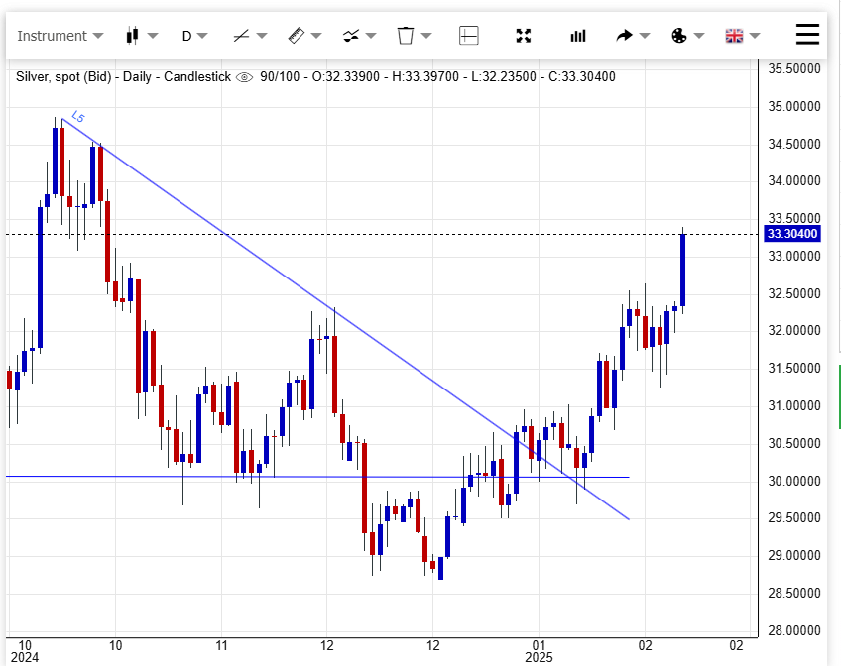Toggle the crosshair cursor tool
Viewport: 841px width, 666px height.
coord(469,36)
